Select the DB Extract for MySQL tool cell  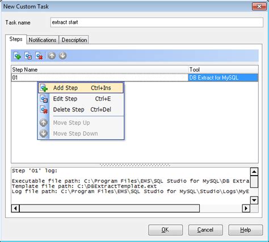pos(223,78)
